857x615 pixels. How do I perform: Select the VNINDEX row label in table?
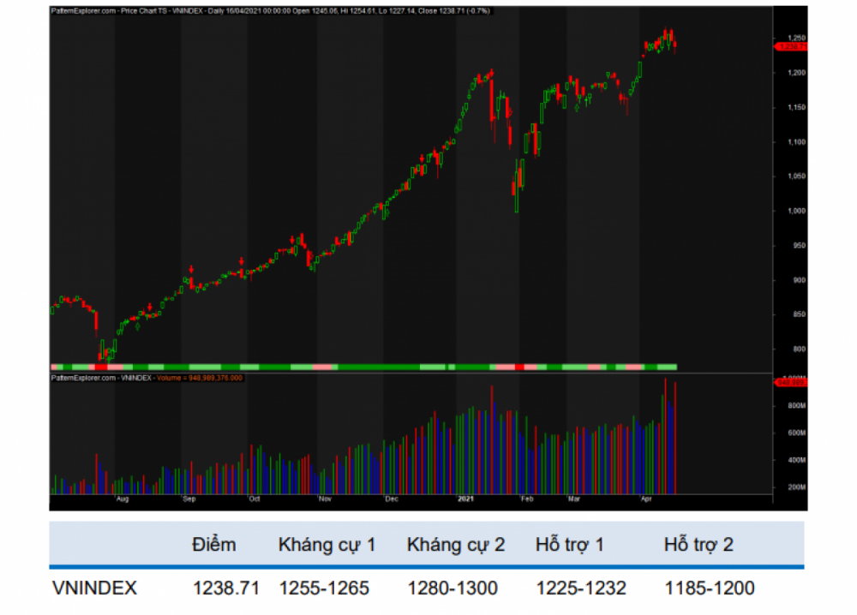coord(93,588)
